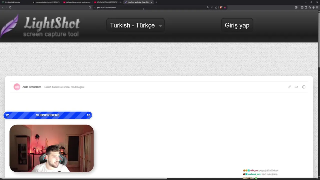320x180 pixels.
Task: Restore down the browser window
Action: [x=311, y=2]
